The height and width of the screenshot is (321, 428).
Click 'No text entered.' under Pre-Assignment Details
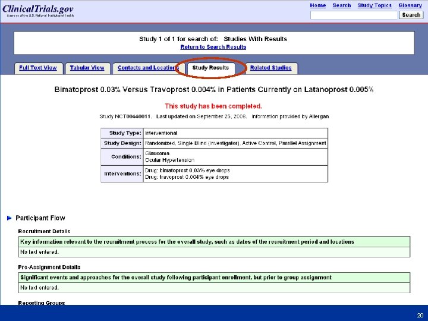pyautogui.click(x=40, y=288)
